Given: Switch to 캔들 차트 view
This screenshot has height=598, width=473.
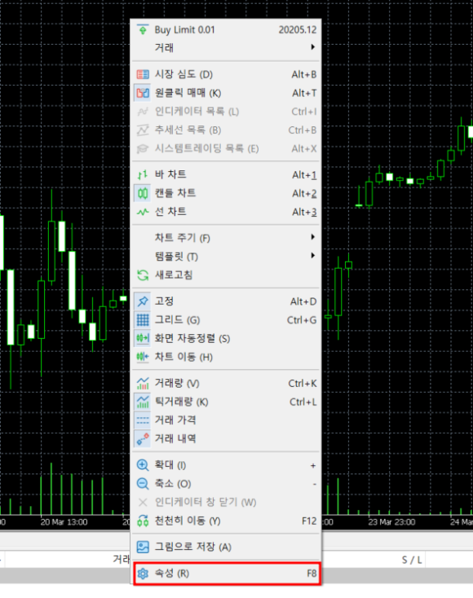Looking at the screenshot, I should [x=226, y=193].
